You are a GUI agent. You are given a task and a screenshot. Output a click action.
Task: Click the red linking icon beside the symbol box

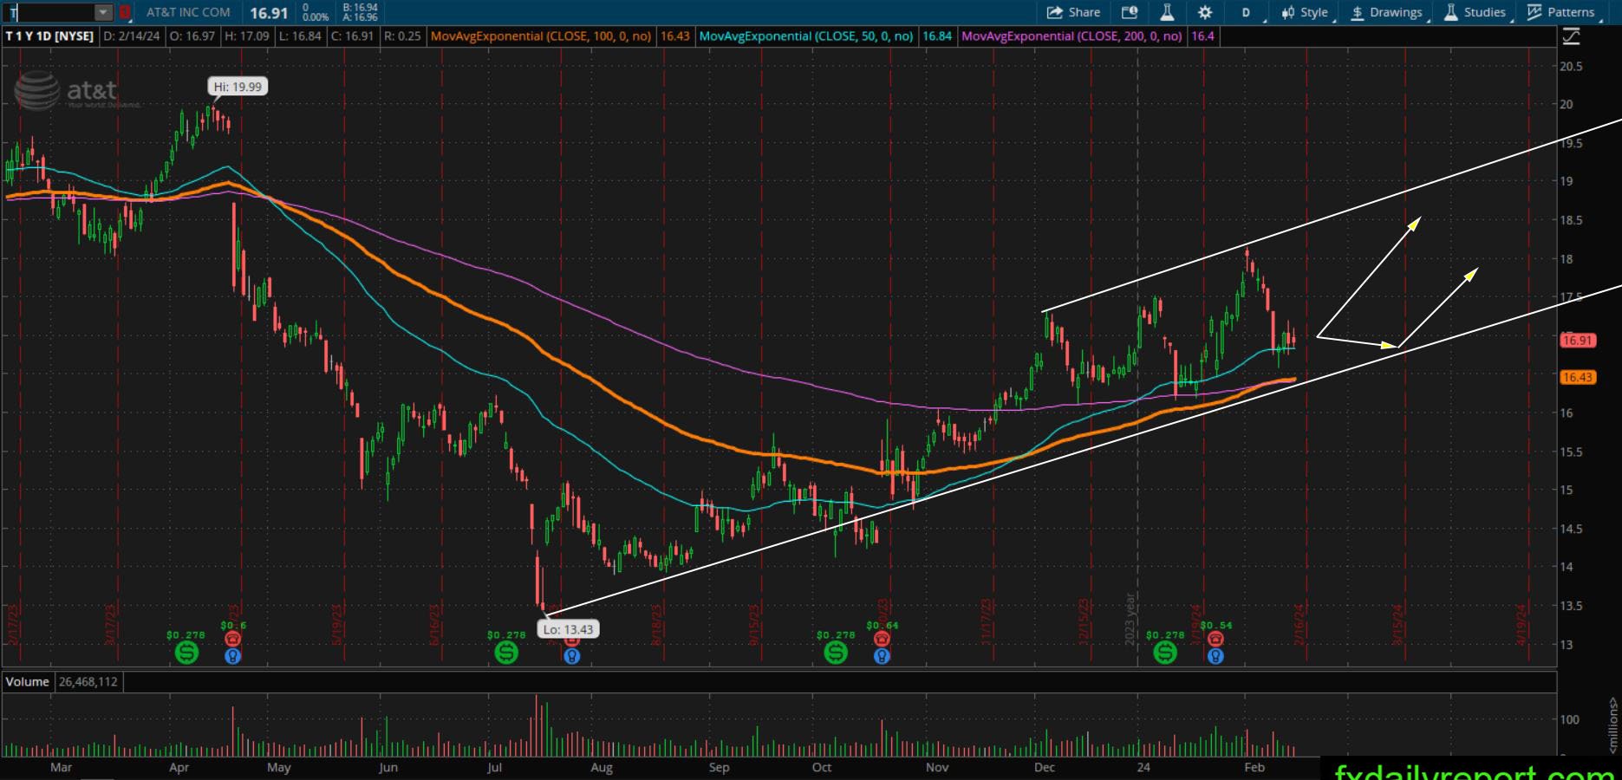pyautogui.click(x=125, y=12)
